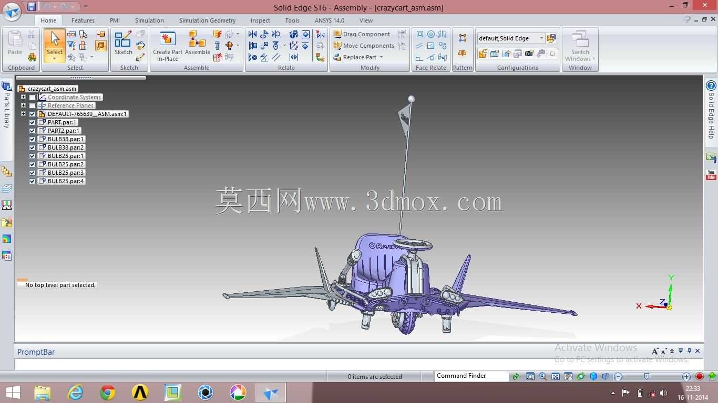This screenshot has width=718, height=403.
Task: Switch to the PMI tab
Action: click(x=115, y=20)
